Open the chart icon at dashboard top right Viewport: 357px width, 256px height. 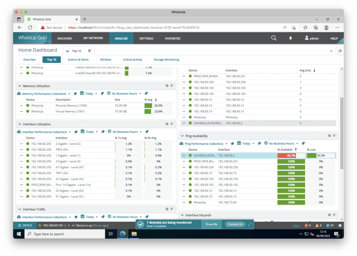340,51
